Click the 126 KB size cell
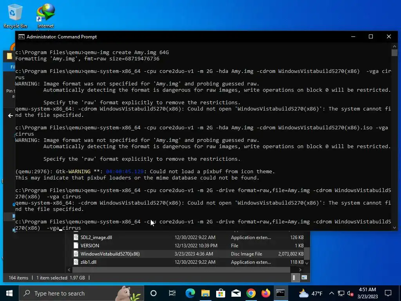401x301 pixels. [297, 237]
